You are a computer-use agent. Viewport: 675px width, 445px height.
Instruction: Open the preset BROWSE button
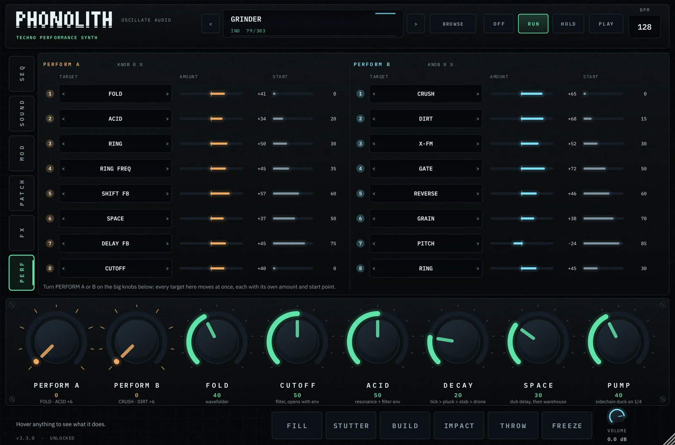tap(453, 24)
